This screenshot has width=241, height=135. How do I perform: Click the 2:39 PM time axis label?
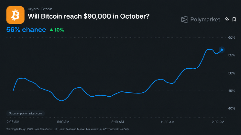pyautogui.click(x=218, y=122)
